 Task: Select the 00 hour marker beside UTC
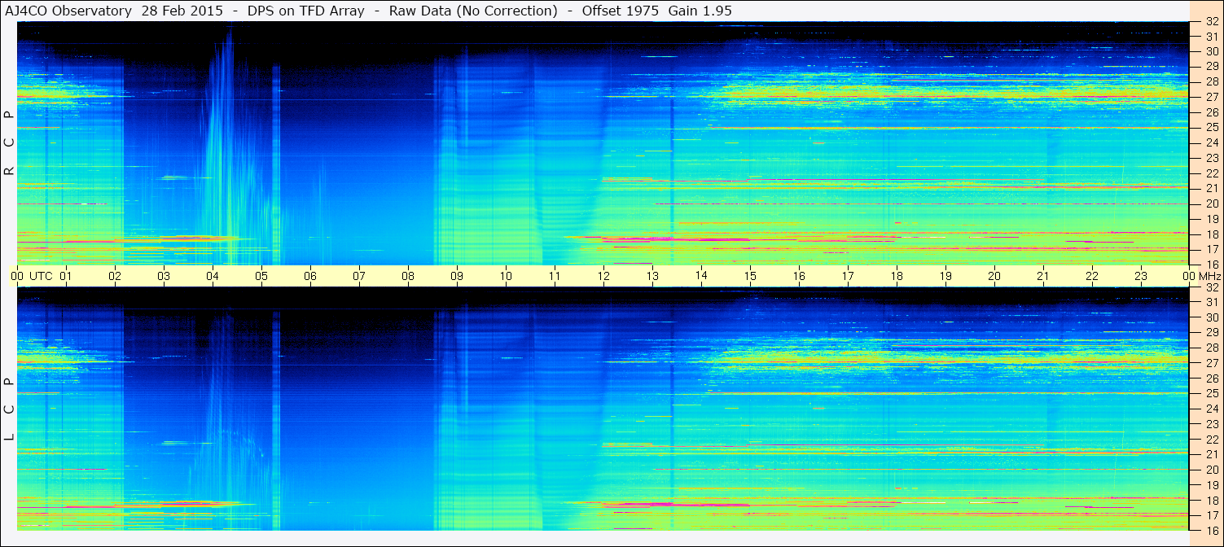coord(17,276)
